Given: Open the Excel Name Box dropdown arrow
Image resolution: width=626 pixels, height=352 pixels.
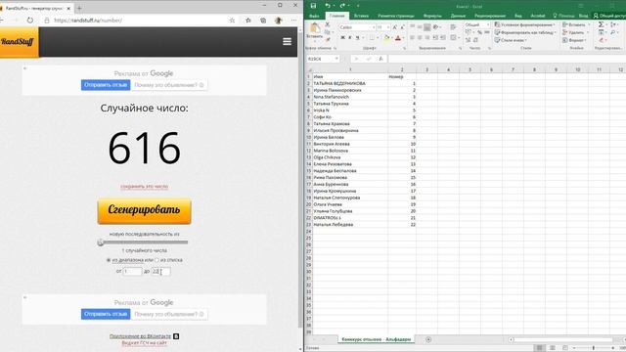Looking at the screenshot, I should click(x=336, y=59).
